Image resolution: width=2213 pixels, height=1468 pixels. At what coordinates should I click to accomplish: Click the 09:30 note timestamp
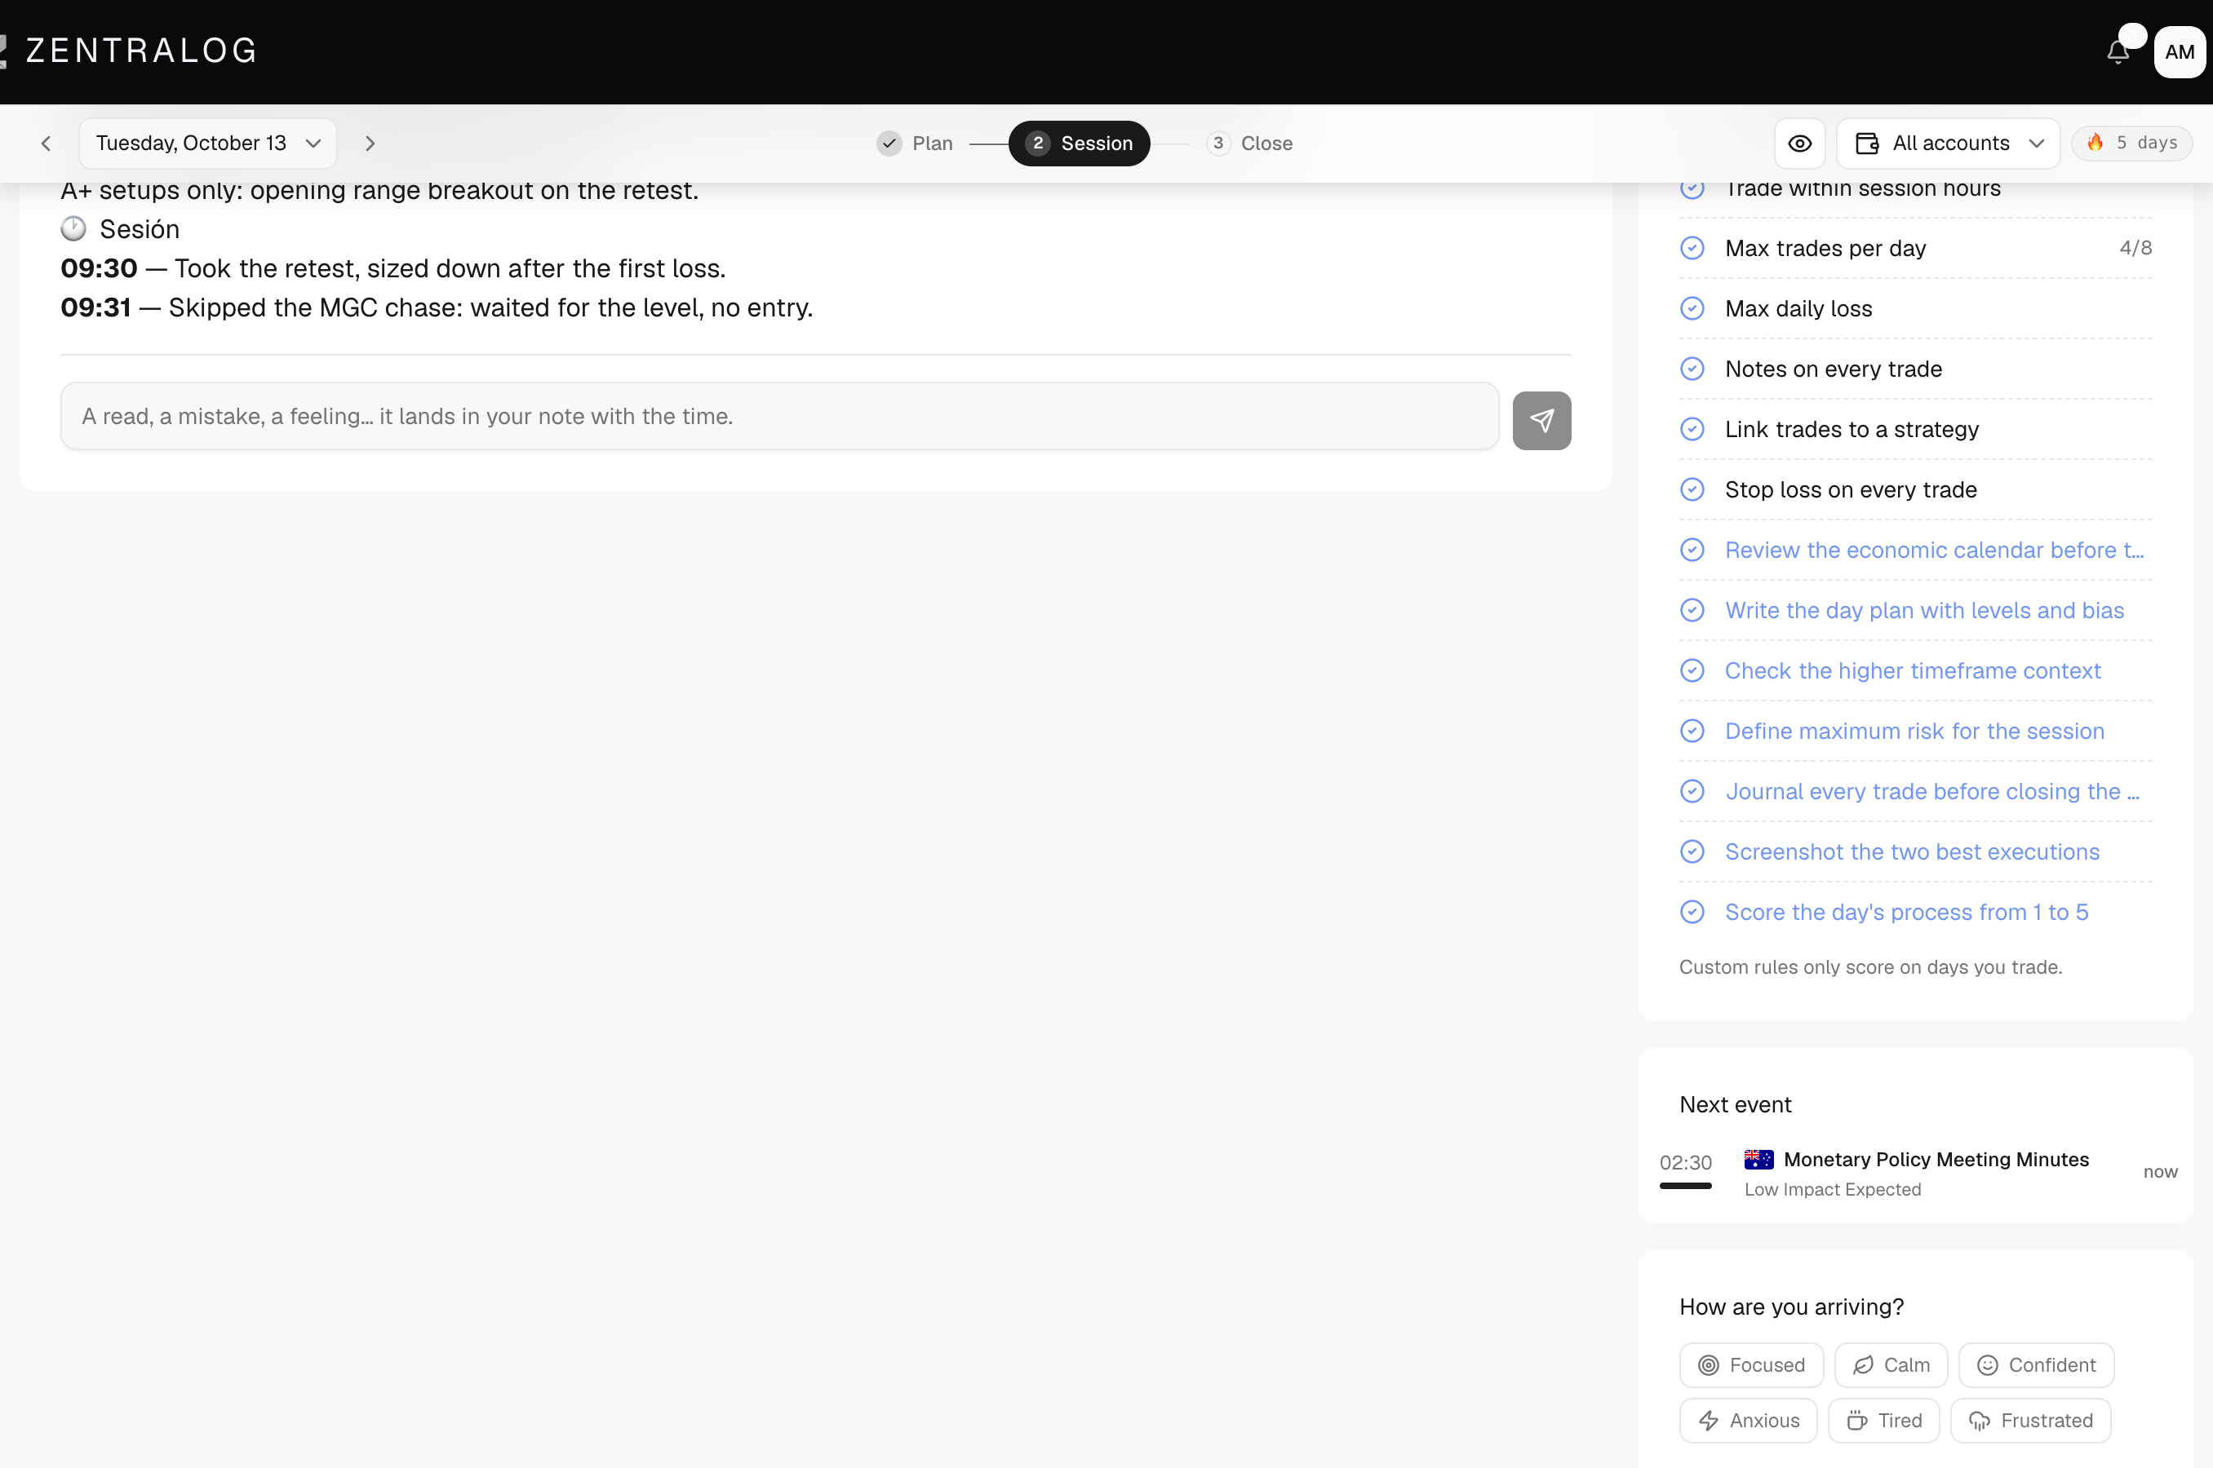(x=100, y=268)
